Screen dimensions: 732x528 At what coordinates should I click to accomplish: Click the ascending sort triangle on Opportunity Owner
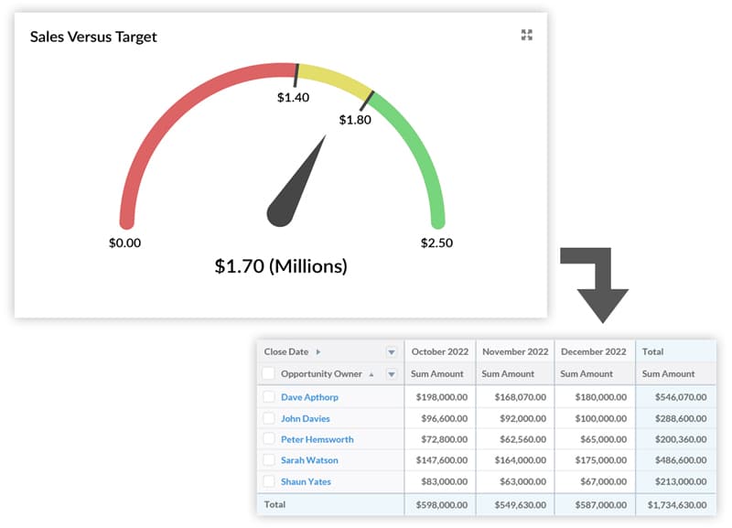[x=371, y=372]
